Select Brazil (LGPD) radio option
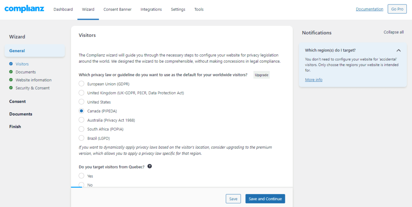Viewport: 412px width, 207px height. pos(82,138)
